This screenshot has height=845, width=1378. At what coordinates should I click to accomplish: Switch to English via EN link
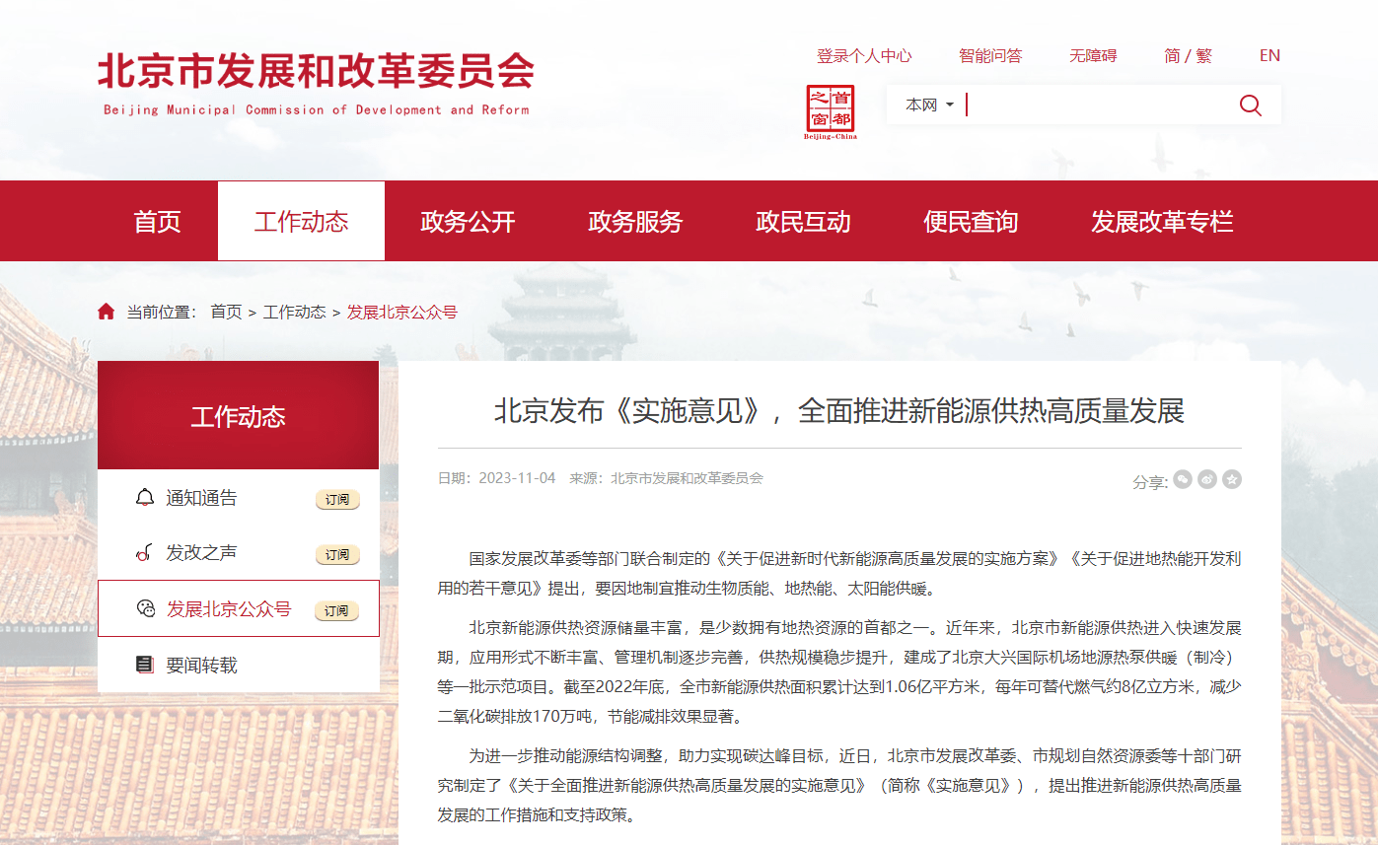(1269, 55)
